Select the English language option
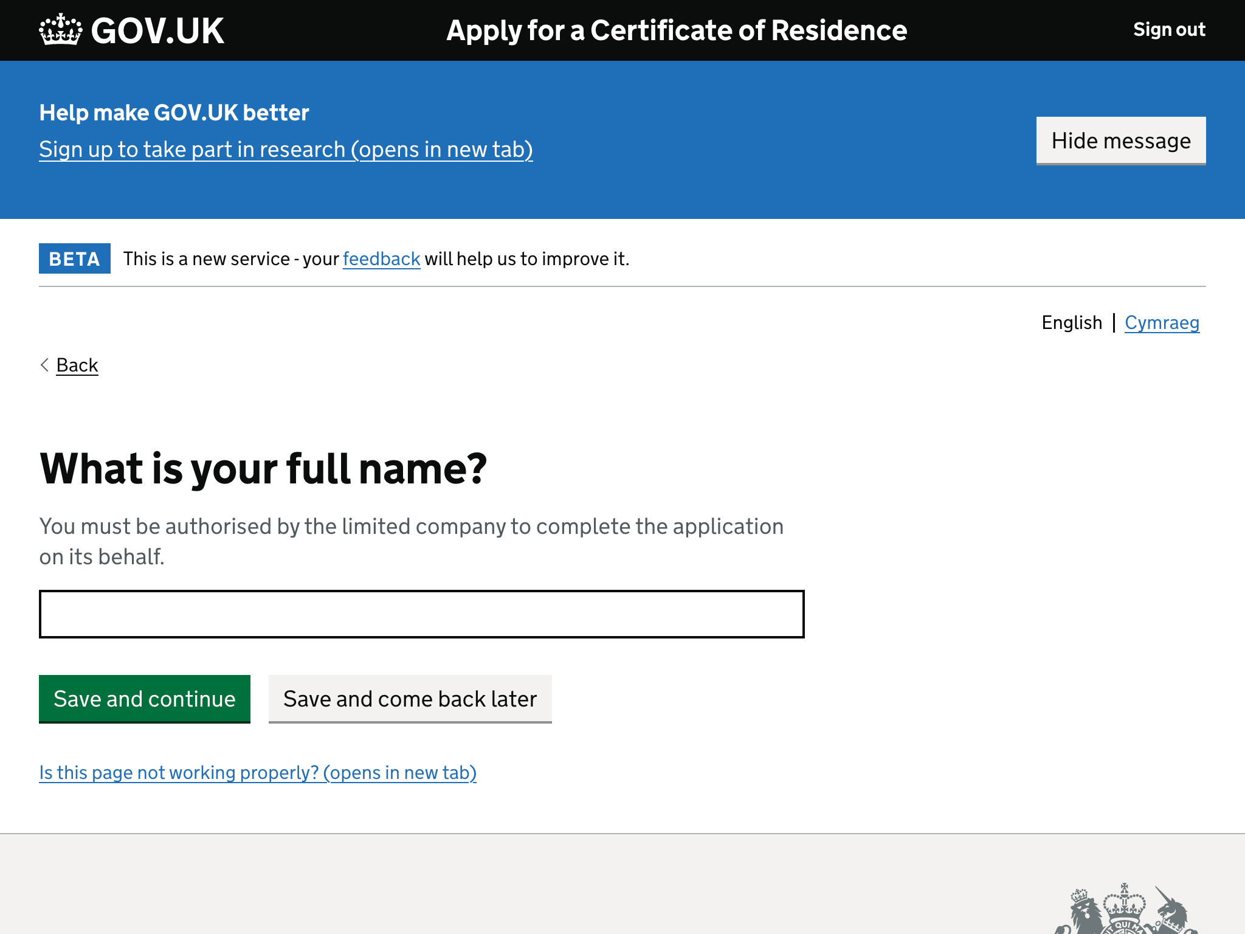This screenshot has width=1245, height=934. [x=1072, y=322]
